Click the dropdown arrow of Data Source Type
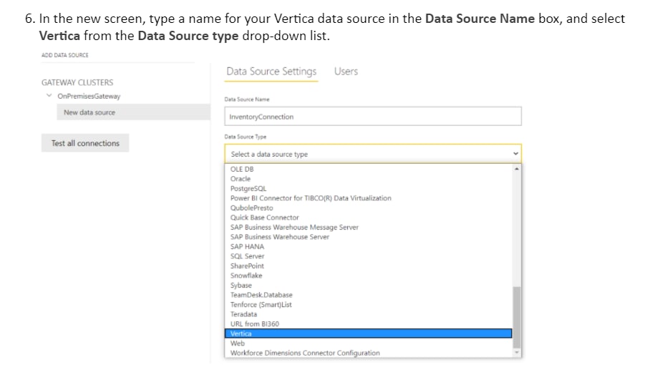The image size is (645, 370). point(515,154)
